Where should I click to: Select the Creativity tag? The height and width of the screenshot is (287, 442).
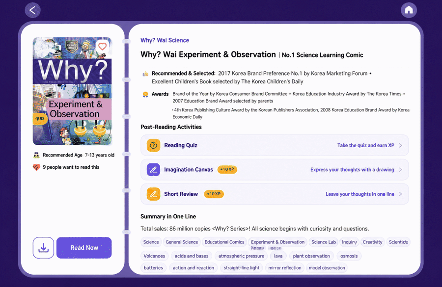(372, 242)
